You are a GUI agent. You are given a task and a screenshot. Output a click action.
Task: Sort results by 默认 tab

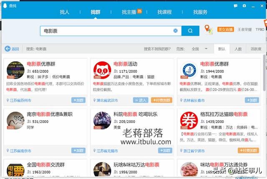[x=222, y=49]
